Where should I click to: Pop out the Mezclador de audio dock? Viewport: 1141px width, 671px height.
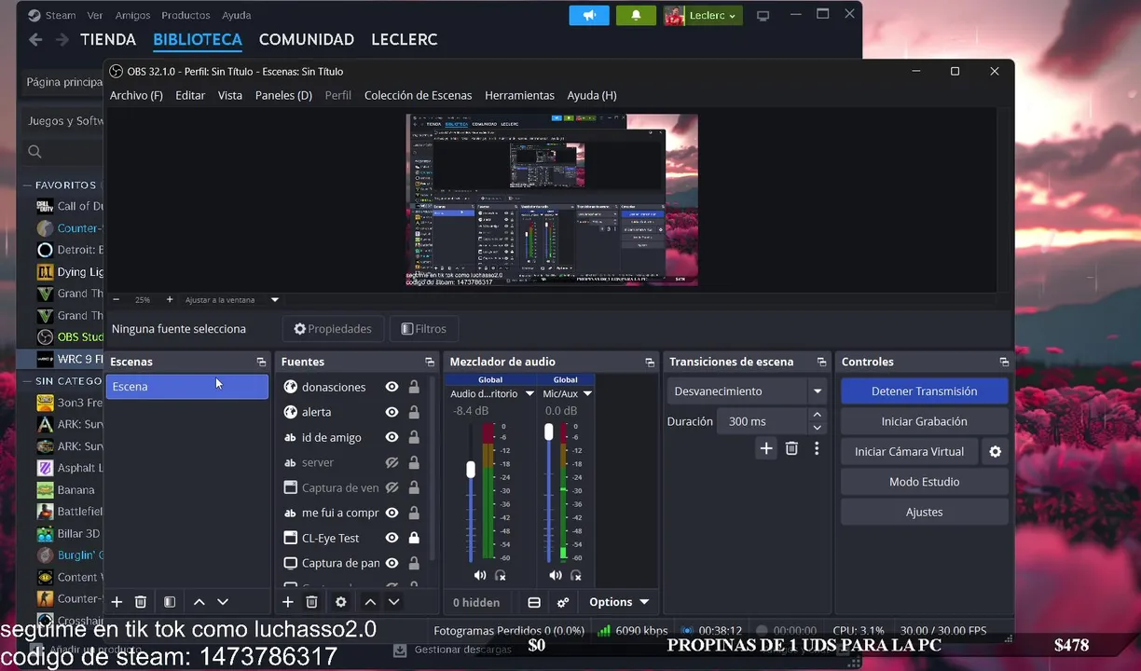(x=650, y=362)
